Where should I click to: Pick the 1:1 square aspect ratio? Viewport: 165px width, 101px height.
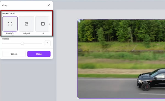pyautogui.click(x=43, y=24)
